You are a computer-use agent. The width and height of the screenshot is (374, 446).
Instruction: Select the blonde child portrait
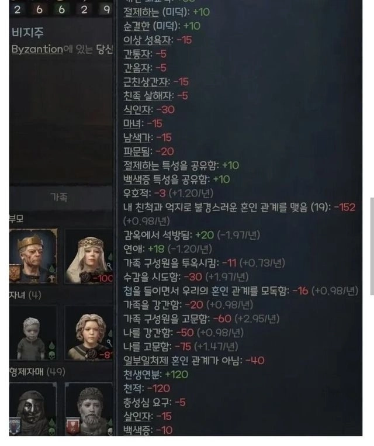coord(89,333)
